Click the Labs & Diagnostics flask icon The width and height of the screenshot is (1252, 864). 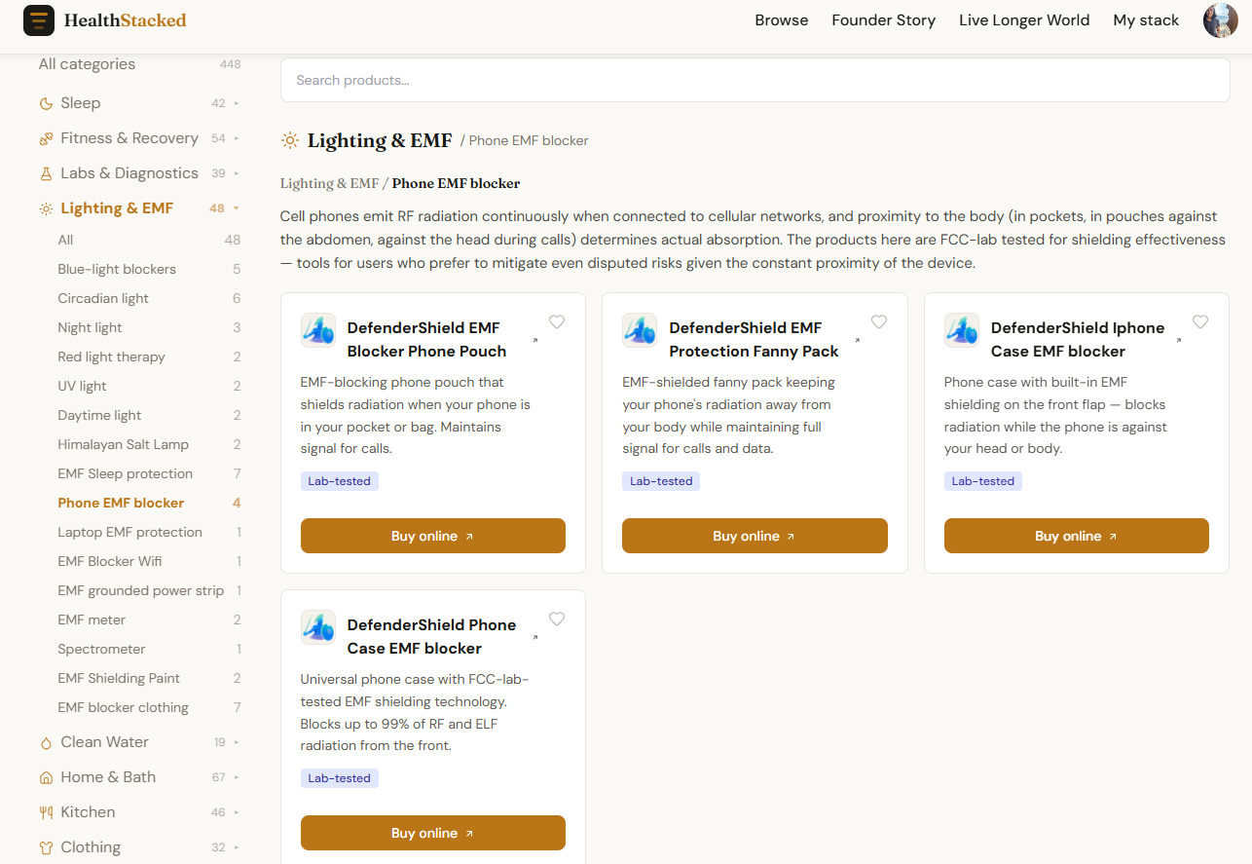click(x=46, y=173)
